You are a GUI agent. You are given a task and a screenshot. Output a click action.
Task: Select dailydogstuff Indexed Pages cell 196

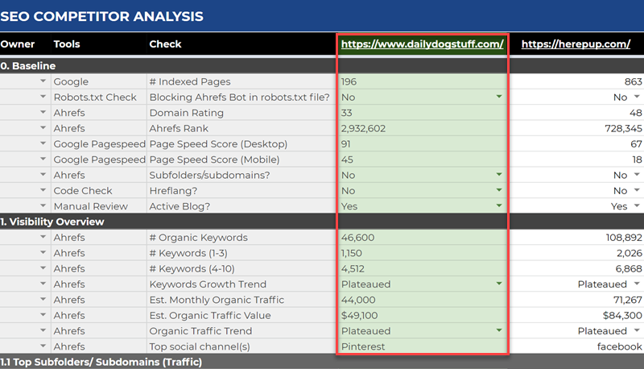tap(419, 81)
